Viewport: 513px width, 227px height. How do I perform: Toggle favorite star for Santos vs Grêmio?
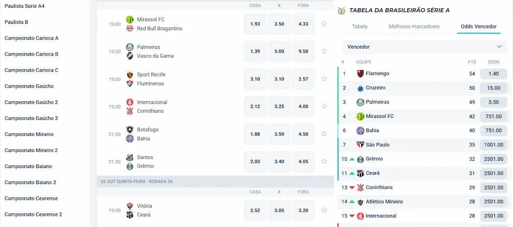[x=324, y=161]
